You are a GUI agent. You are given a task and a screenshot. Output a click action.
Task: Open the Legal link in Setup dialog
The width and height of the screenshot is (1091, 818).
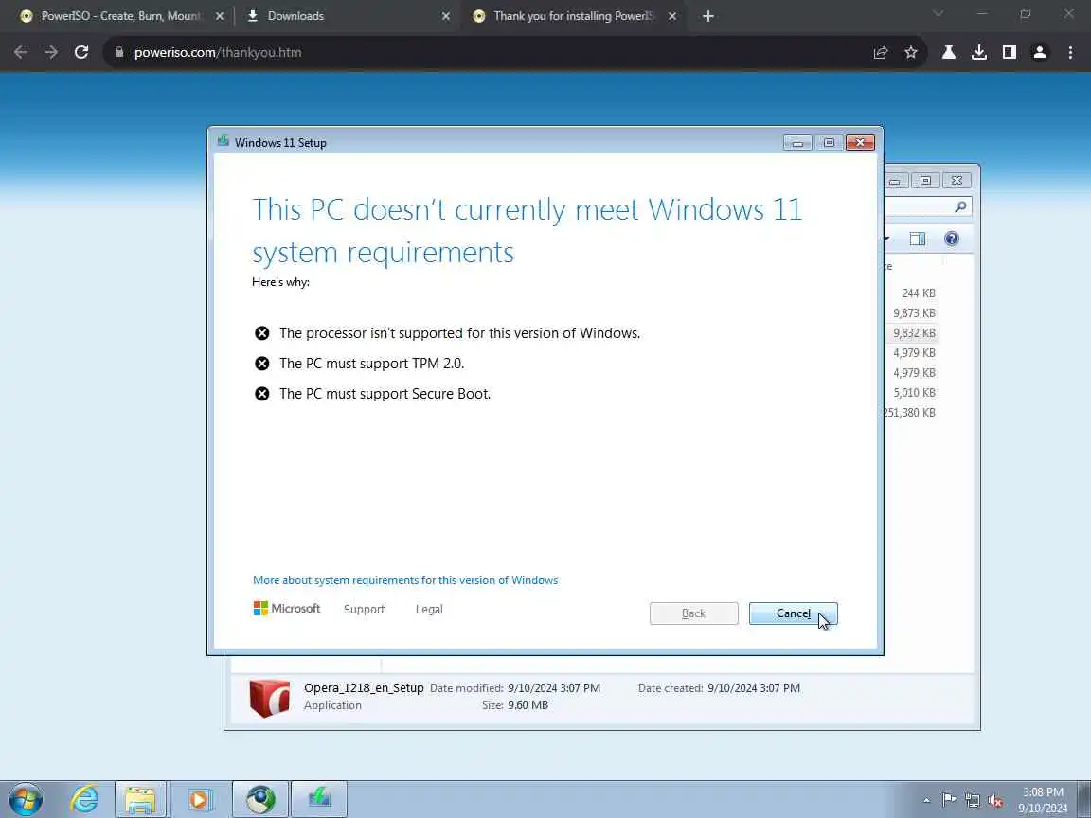tap(429, 610)
